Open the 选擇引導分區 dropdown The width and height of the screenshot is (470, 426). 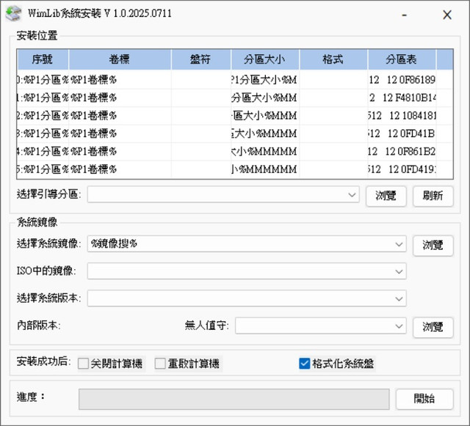pos(223,194)
